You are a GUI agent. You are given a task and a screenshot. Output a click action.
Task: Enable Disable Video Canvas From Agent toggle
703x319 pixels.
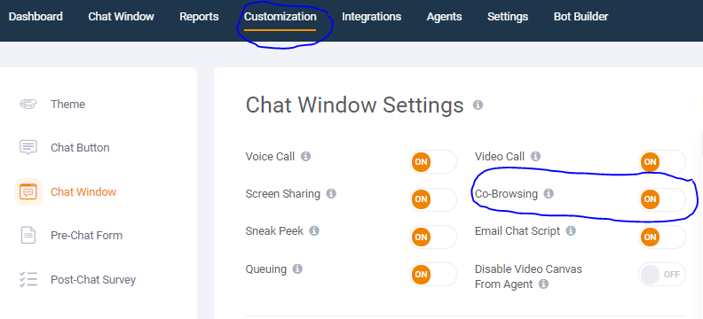[x=662, y=275]
